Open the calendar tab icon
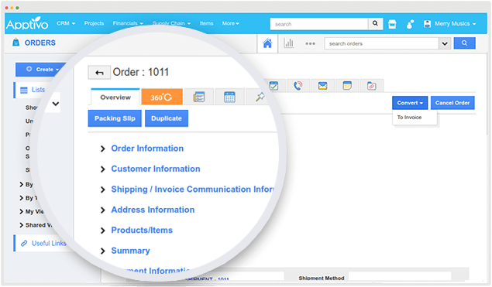 229,97
